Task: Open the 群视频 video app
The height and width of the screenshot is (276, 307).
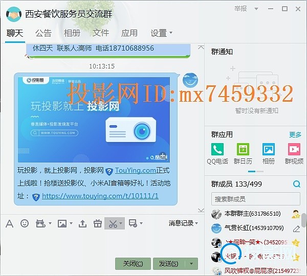Action: (x=294, y=154)
